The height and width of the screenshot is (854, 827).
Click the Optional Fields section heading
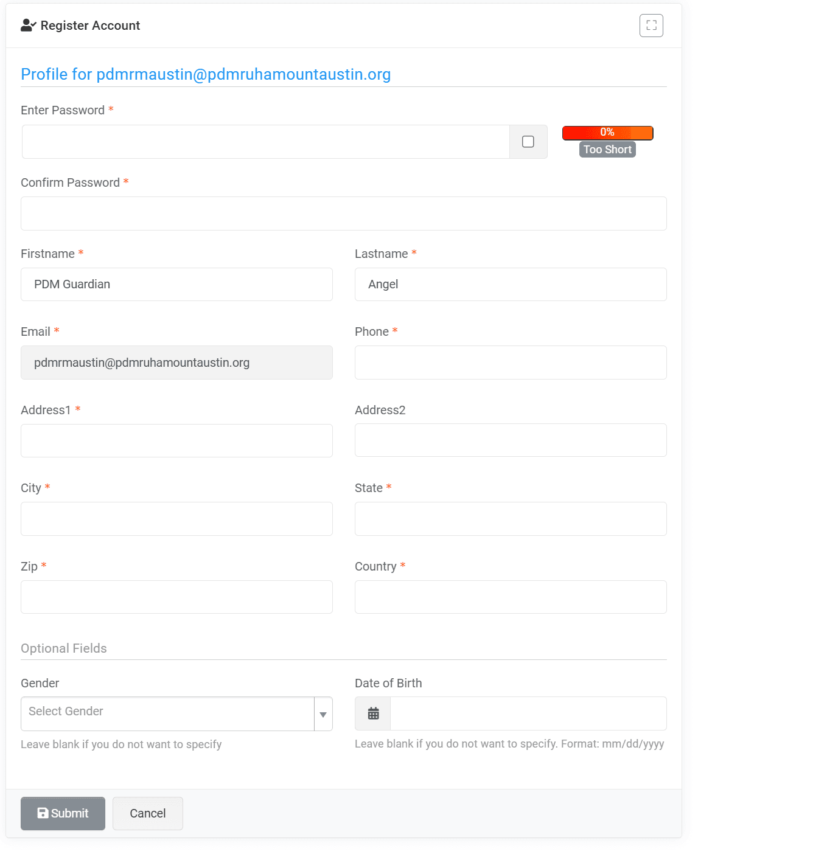64,648
